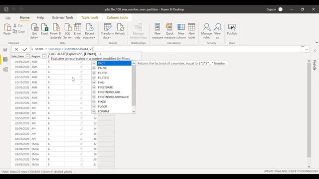The width and height of the screenshot is (319, 179).
Task: Switch to the Column tools tab
Action: tap(117, 18)
